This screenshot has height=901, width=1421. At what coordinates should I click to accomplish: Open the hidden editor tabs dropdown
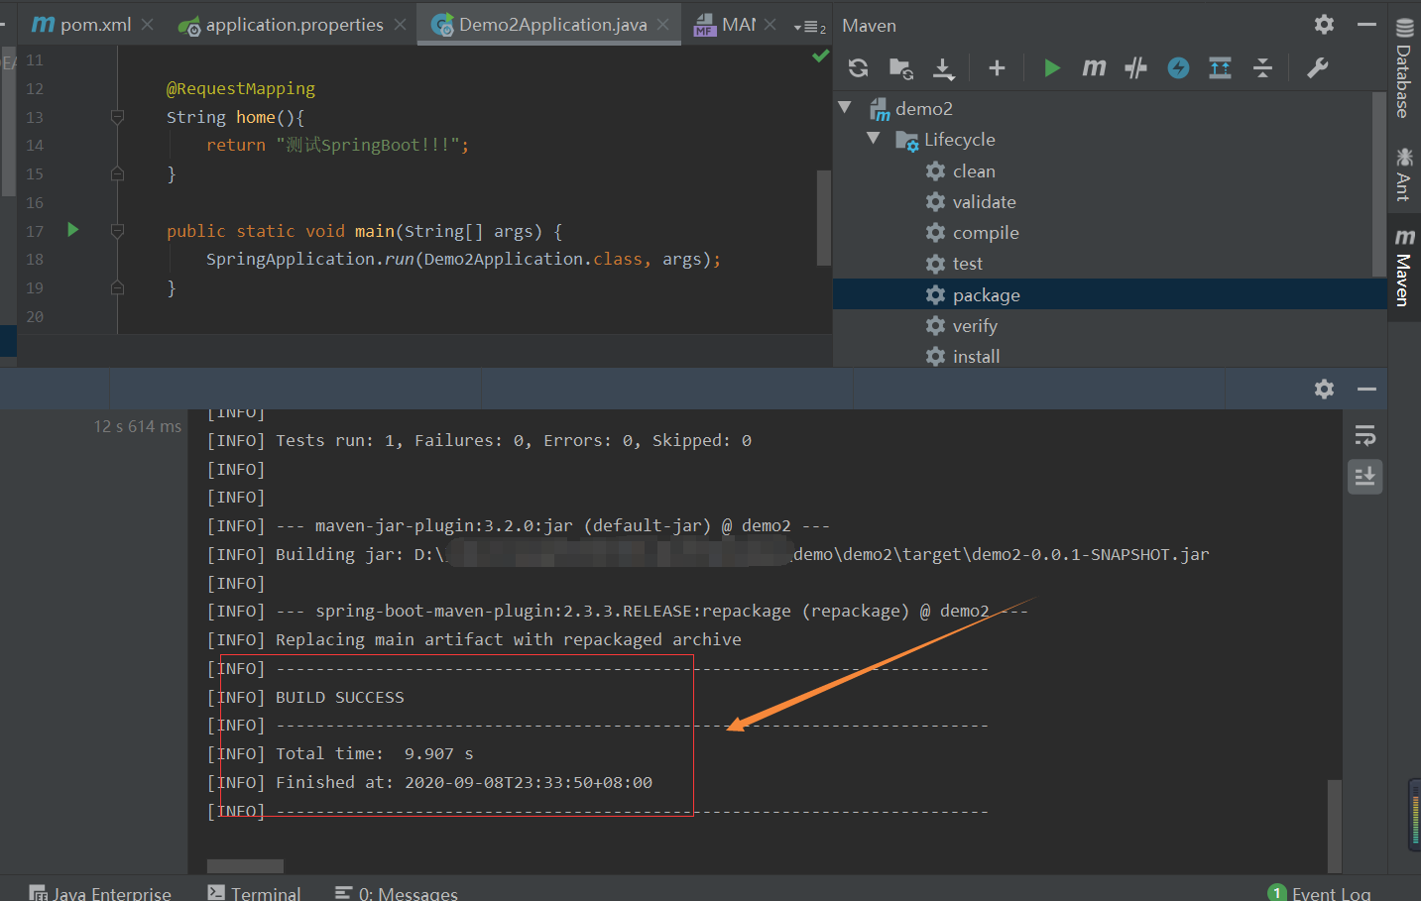[x=809, y=27]
